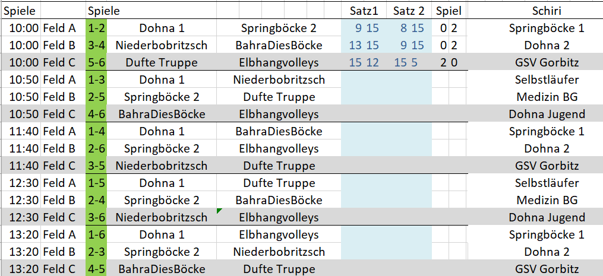Image resolution: width=603 pixels, height=276 pixels.
Task: Select the Schiri header cell
Action: [547, 11]
